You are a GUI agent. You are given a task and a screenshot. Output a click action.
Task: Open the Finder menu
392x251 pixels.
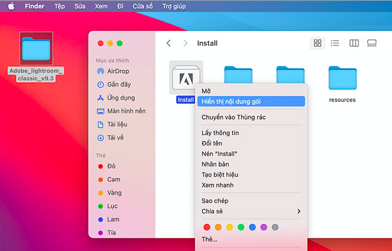pyautogui.click(x=35, y=6)
